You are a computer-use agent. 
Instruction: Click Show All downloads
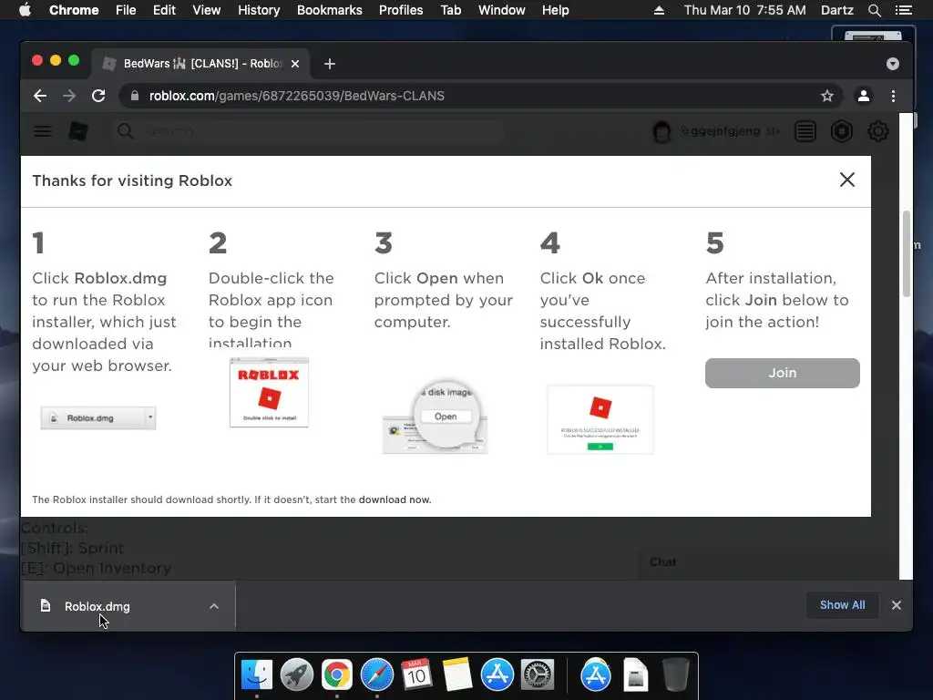point(843,605)
